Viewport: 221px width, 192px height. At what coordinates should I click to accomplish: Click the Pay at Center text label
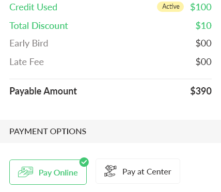click(147, 172)
